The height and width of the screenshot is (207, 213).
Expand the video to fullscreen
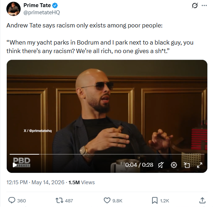coord(199,165)
